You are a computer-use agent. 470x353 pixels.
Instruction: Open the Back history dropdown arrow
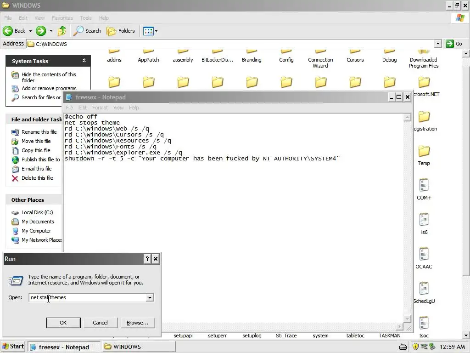(x=30, y=31)
